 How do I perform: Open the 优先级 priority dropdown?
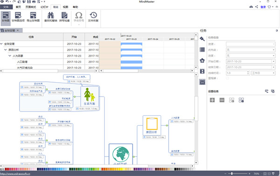[251, 50]
